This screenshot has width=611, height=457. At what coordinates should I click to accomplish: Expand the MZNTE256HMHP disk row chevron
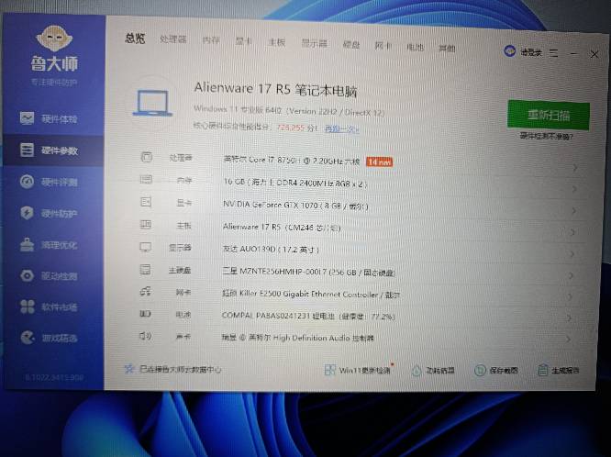coord(571,275)
